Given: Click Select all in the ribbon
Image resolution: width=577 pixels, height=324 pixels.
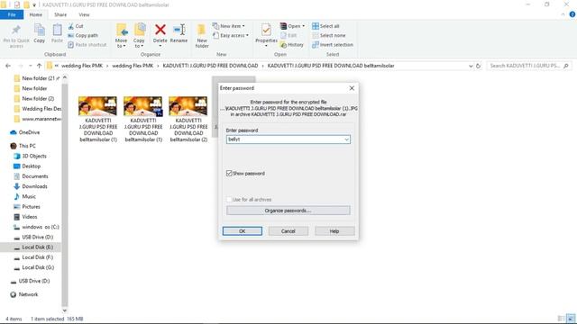Looking at the screenshot, I should tap(325, 26).
